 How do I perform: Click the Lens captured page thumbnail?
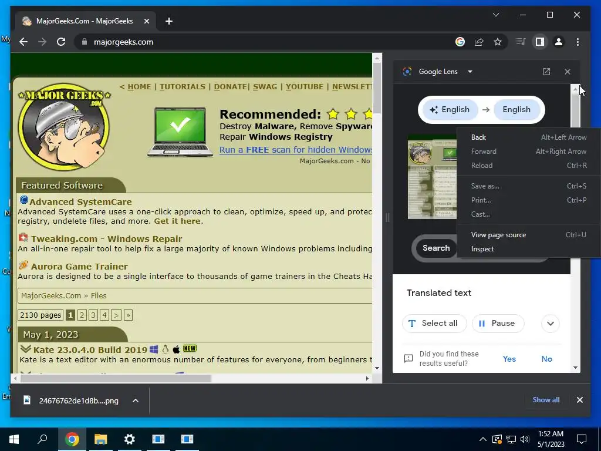point(432,177)
